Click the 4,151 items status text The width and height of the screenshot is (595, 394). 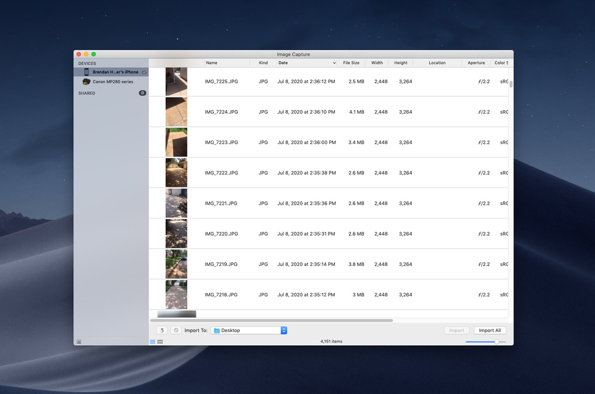(331, 342)
